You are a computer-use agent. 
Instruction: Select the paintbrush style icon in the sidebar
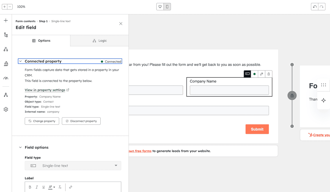(x=5, y=63)
